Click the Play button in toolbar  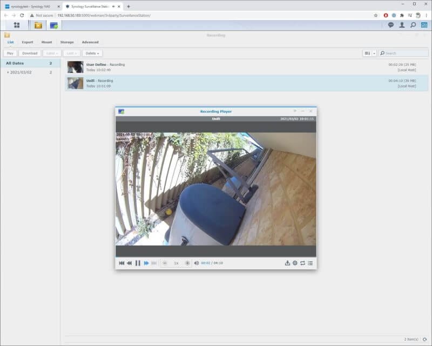[10, 53]
